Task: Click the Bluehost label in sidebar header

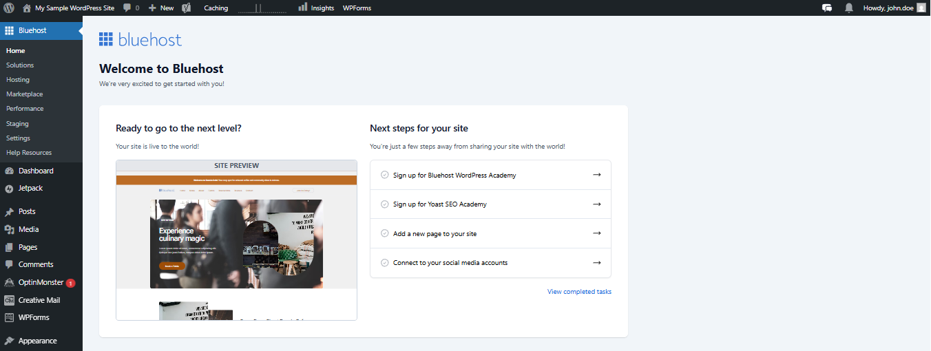Action: pos(32,30)
